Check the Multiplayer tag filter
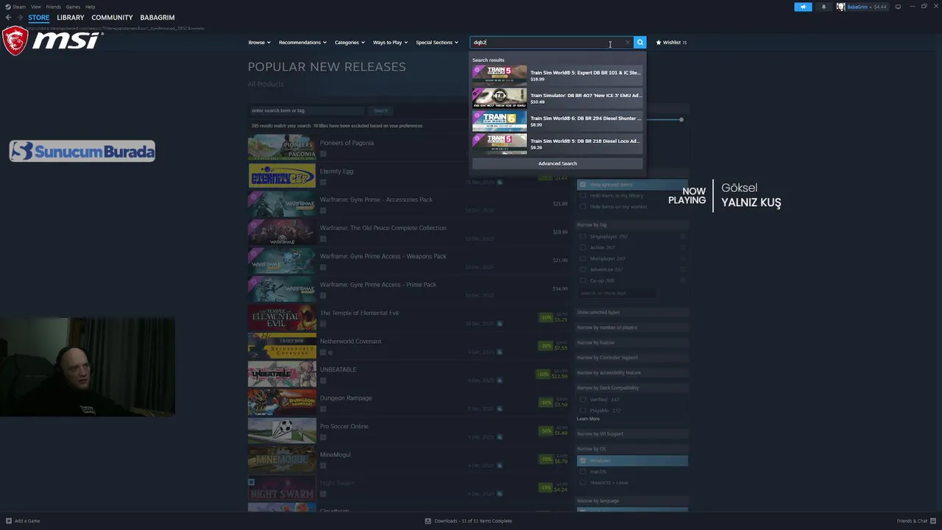Screen dimensions: 942x530 pos(583,258)
